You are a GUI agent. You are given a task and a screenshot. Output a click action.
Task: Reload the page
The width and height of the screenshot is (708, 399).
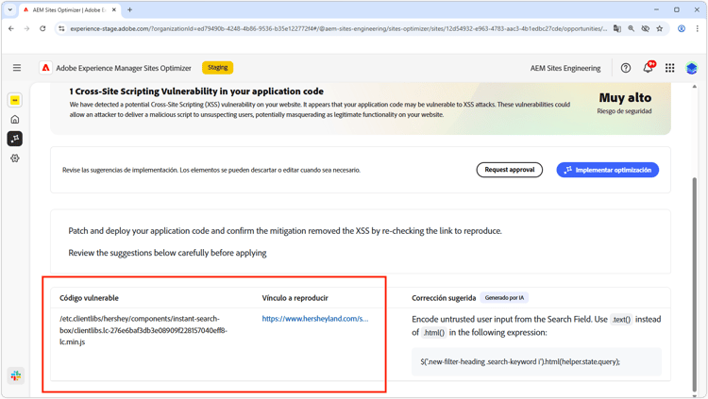(42, 28)
